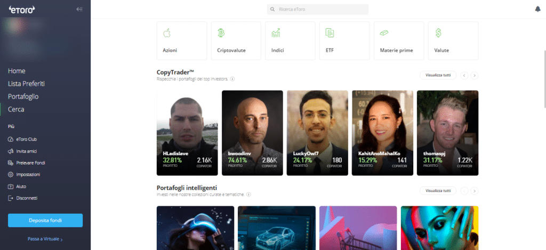Open bwoodinv trader card
This screenshot has width=546, height=250.
[252, 133]
